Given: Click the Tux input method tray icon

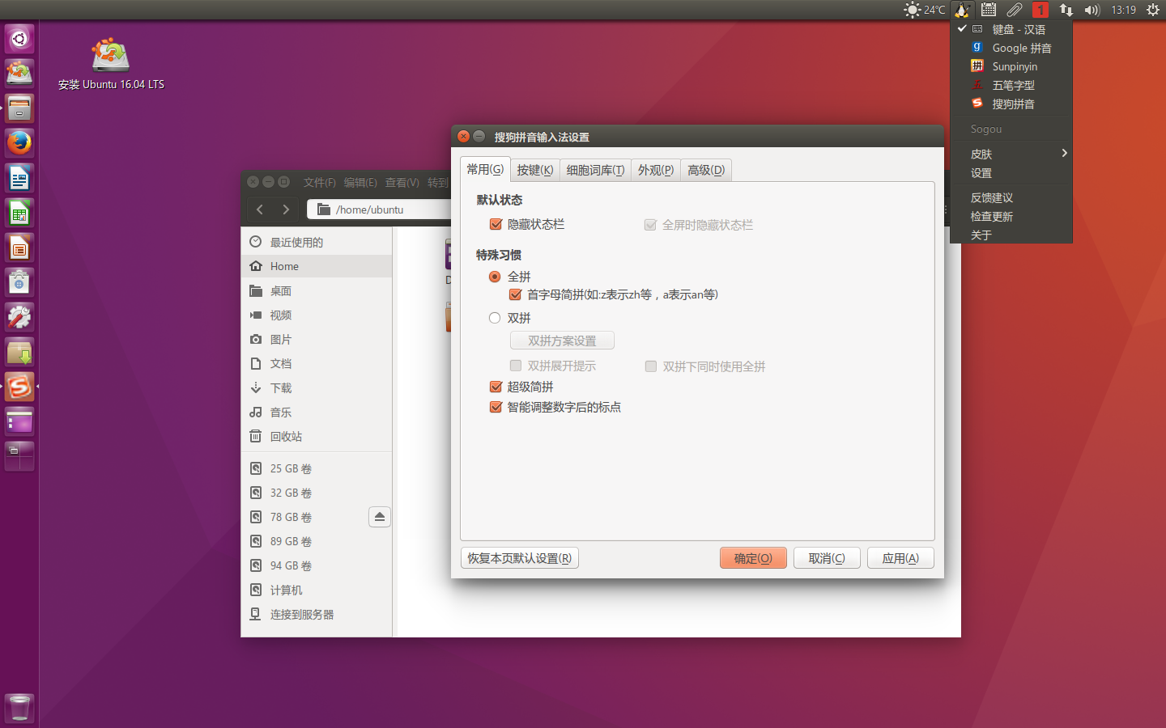Looking at the screenshot, I should pyautogui.click(x=963, y=10).
